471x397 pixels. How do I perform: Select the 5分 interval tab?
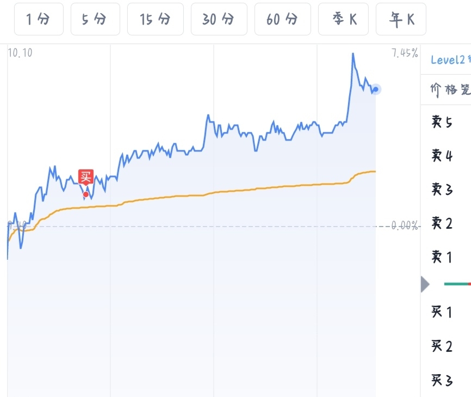pos(95,20)
